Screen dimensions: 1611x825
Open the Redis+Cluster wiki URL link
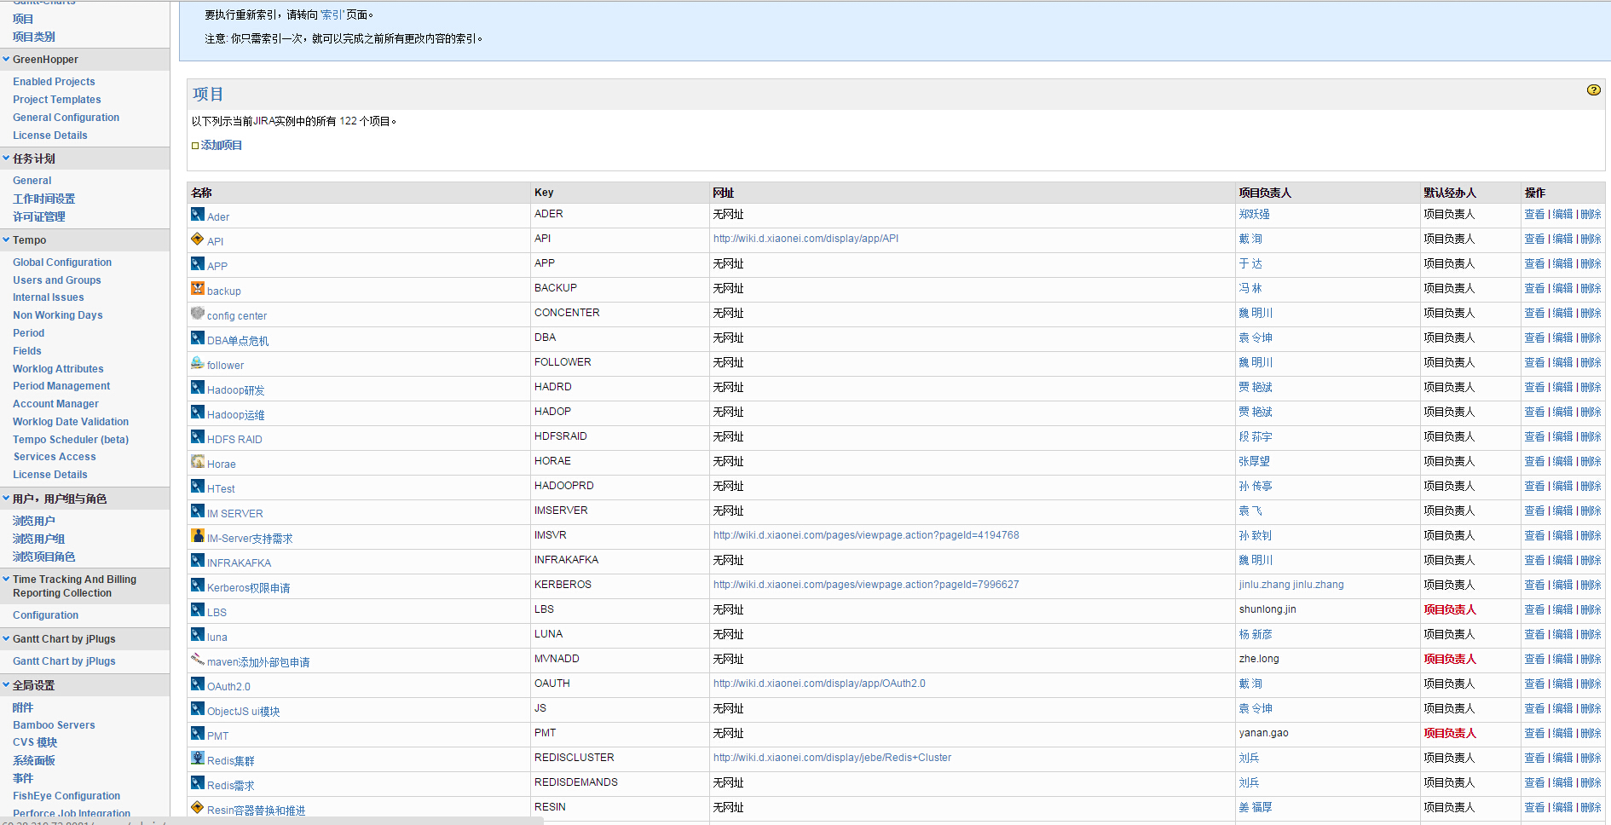(x=832, y=758)
